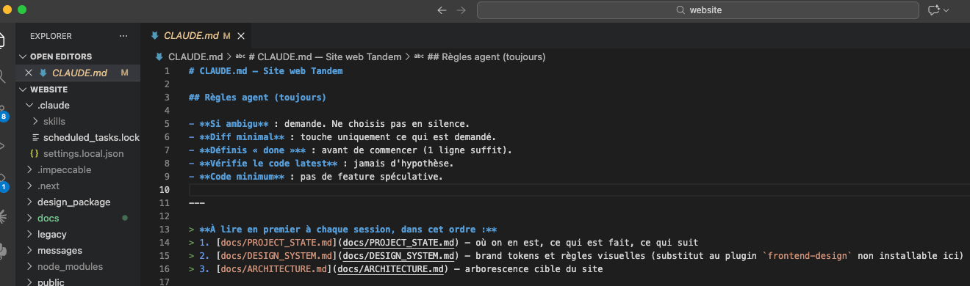The height and width of the screenshot is (286, 970).
Task: Go back with the left arrow
Action: tap(442, 10)
